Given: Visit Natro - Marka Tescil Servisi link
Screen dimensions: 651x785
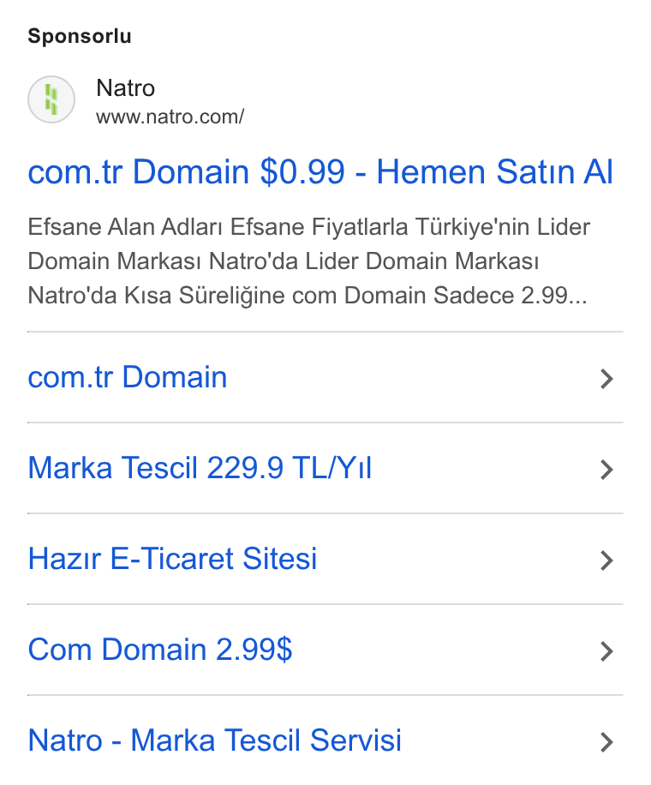Looking at the screenshot, I should pyautogui.click(x=215, y=740).
